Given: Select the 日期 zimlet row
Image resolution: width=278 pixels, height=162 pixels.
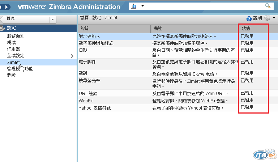Looking at the screenshot, I should point(178,52).
